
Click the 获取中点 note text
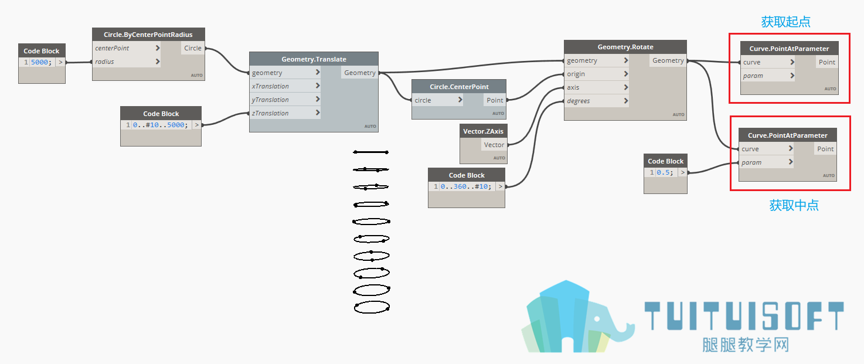pyautogui.click(x=794, y=205)
